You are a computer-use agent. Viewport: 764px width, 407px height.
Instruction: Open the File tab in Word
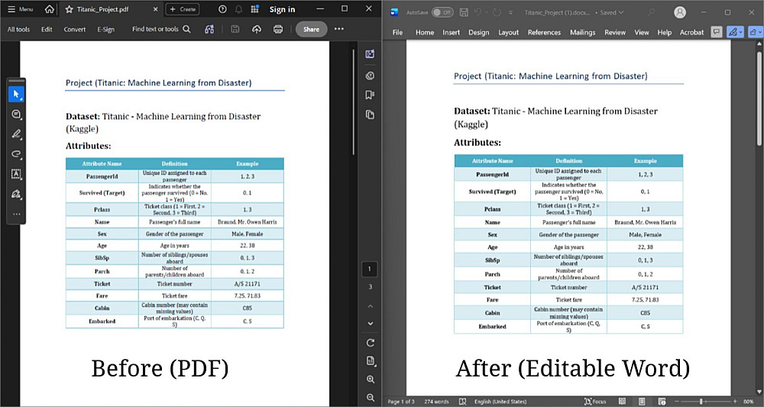click(397, 32)
